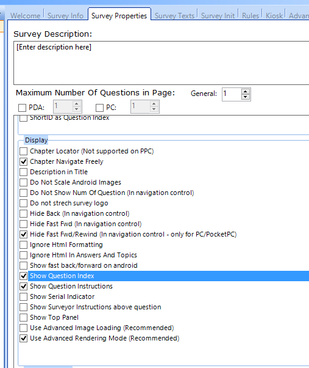Click the PDA number field
Screen dimensions: 309x368
tap(63, 106)
